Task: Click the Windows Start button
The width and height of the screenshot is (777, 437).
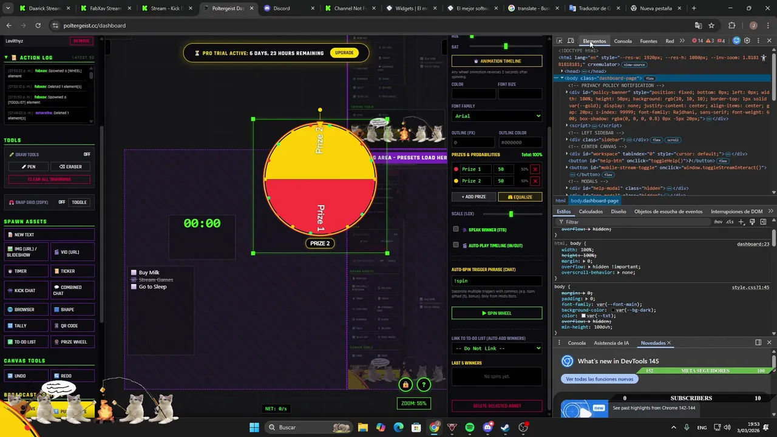Action: tap(254, 427)
